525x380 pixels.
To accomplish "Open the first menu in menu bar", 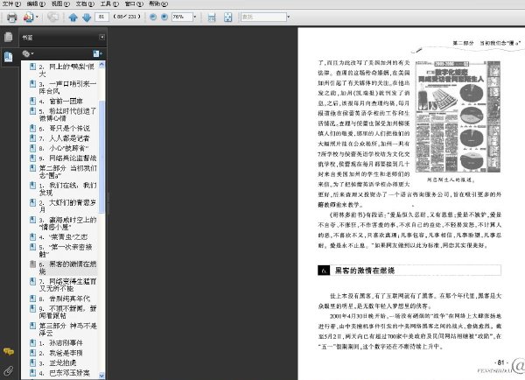I will tap(11, 4).
